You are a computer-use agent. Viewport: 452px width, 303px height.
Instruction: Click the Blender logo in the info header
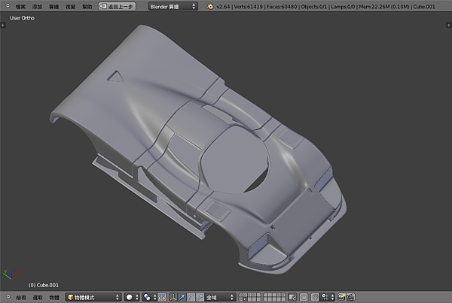point(210,6)
